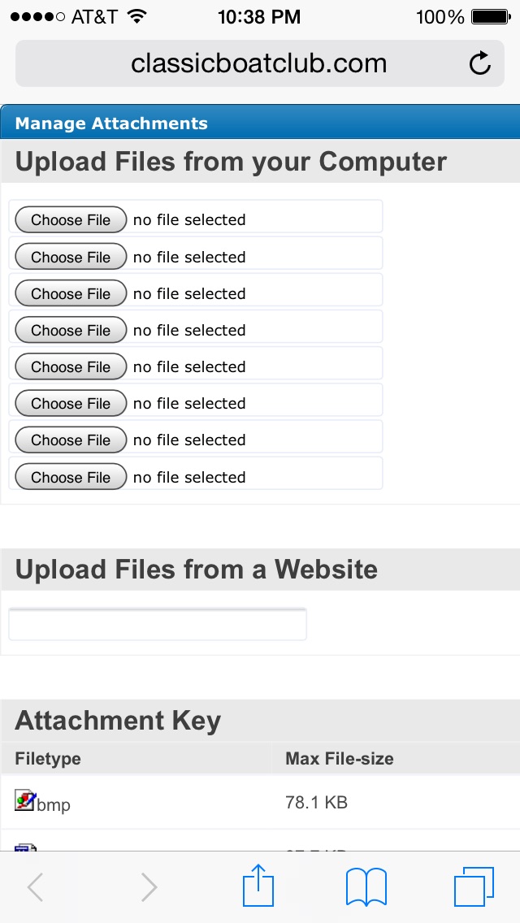The image size is (520, 923).
Task: Focus the website upload URL field
Action: point(158,625)
